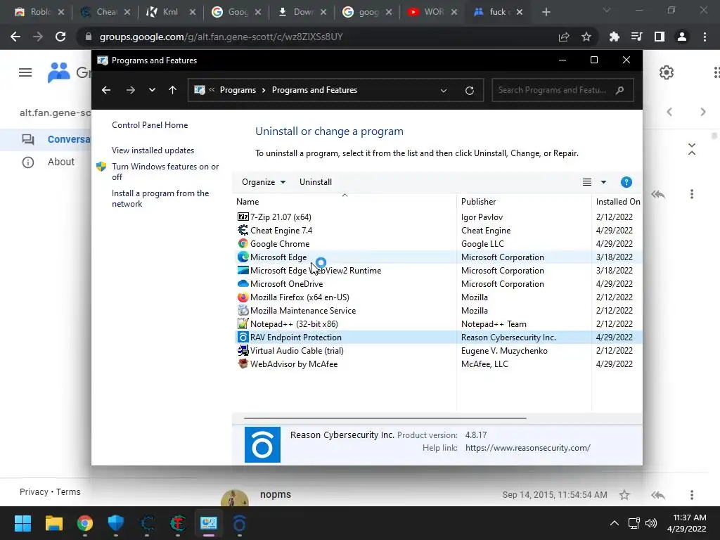Expand the view options dropdown arrow
Screen dimensions: 720x540
[x=603, y=182]
